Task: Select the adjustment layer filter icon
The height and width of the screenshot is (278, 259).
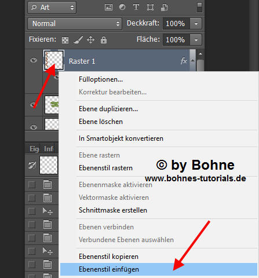Action: pyautogui.click(x=122, y=8)
